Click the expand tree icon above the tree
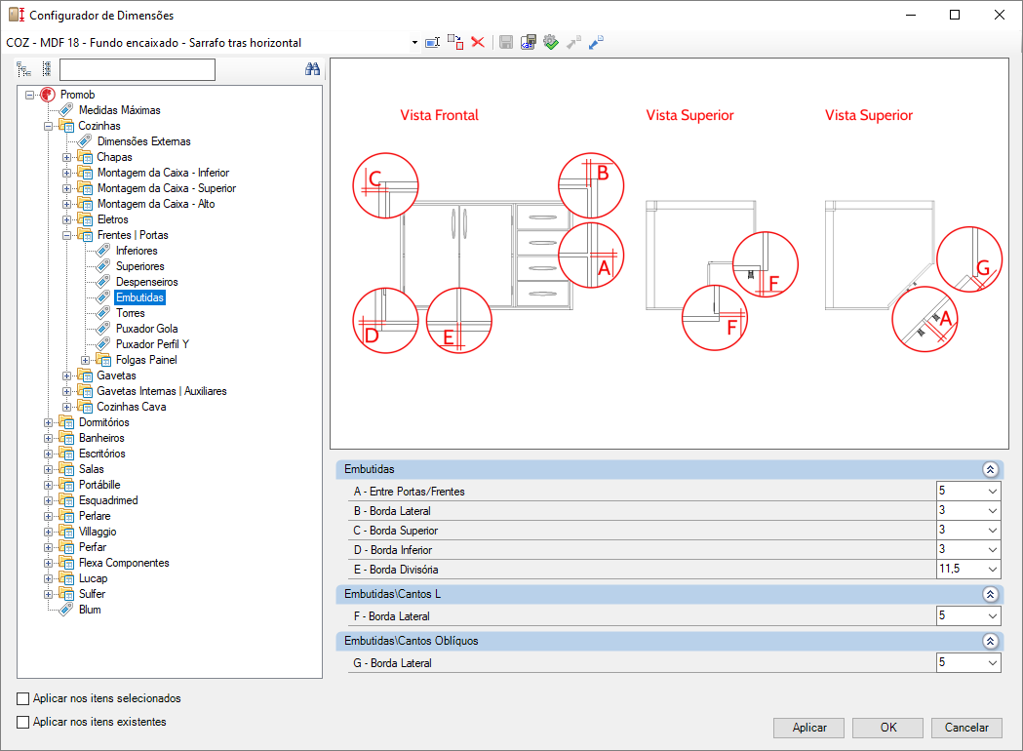Screen dimensions: 1023x751 (x=24, y=69)
